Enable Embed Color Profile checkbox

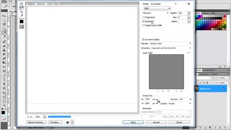[x=143, y=25]
